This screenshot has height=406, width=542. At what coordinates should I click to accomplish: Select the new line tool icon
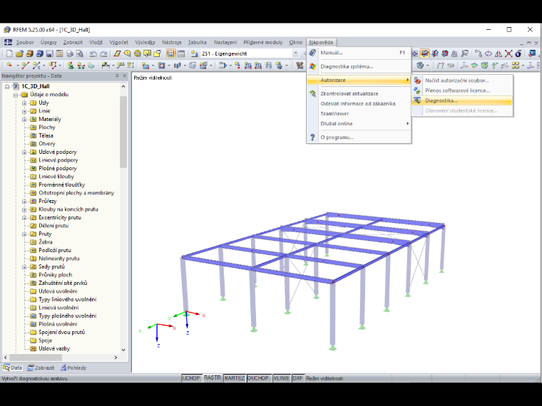(x=25, y=66)
